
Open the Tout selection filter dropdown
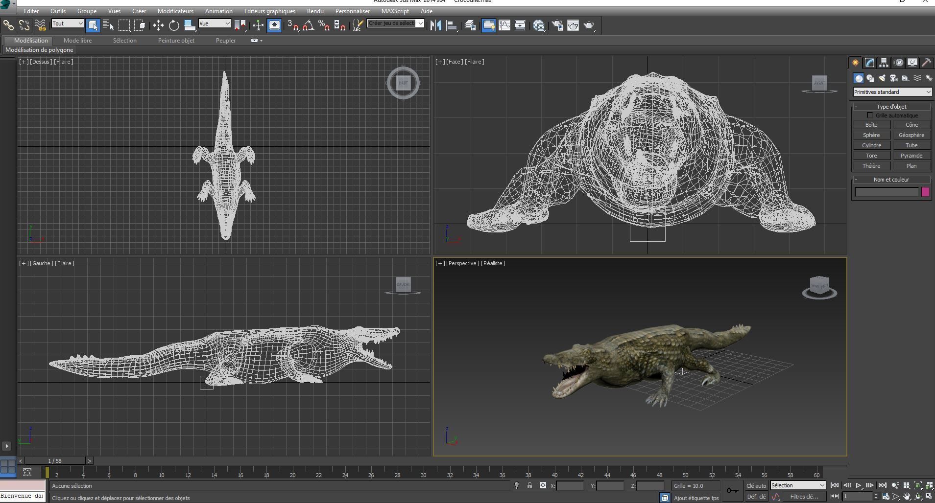(x=68, y=23)
